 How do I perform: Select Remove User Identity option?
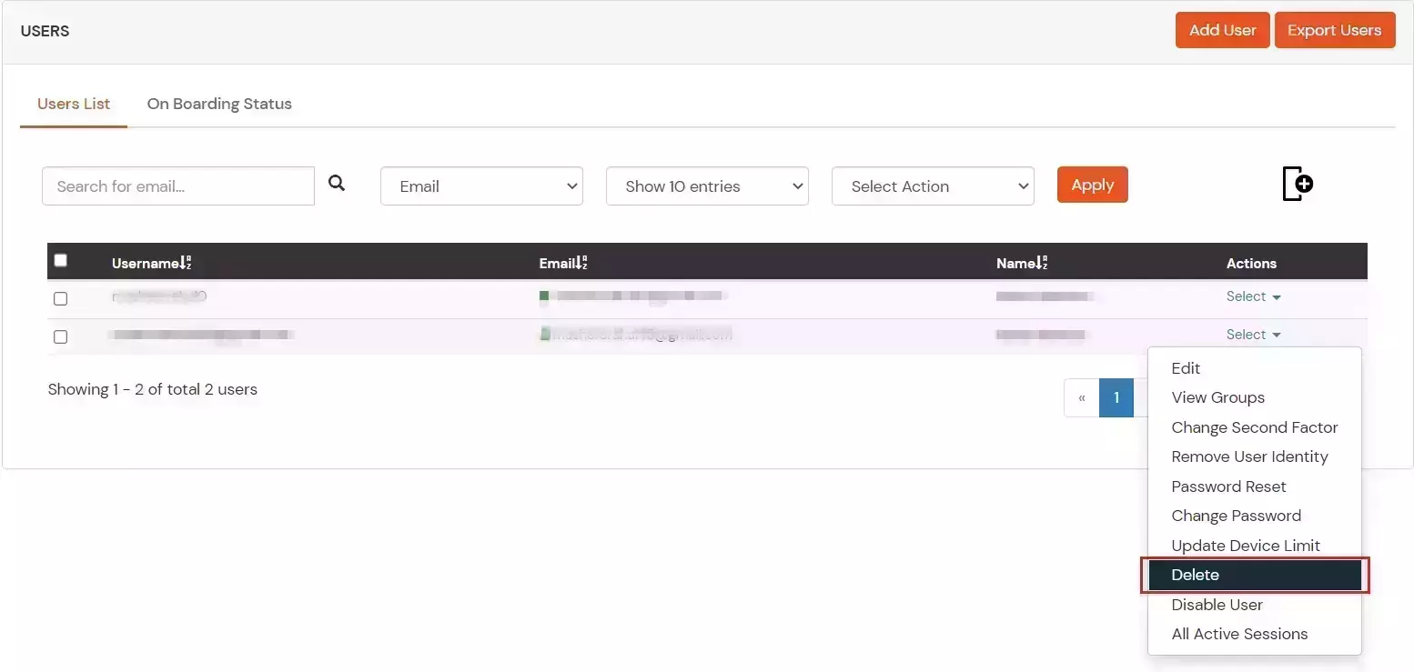[1255, 456]
